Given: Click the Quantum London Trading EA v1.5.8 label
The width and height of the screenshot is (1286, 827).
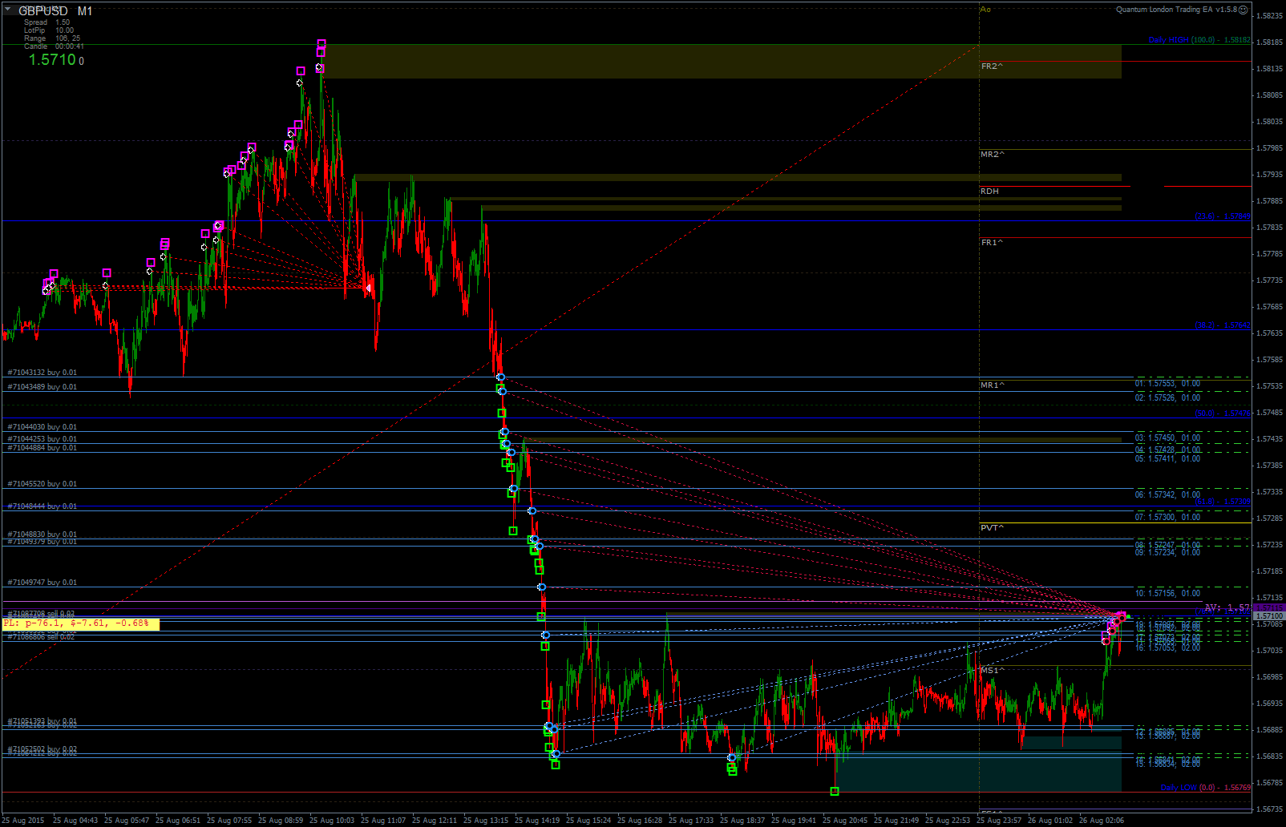Looking at the screenshot, I should point(1176,10).
